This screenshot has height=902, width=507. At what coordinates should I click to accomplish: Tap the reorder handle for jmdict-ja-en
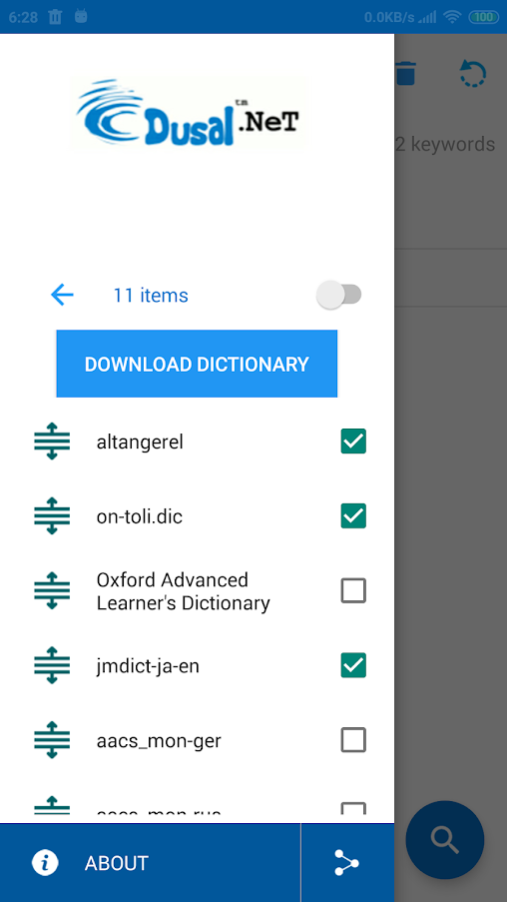click(x=52, y=665)
